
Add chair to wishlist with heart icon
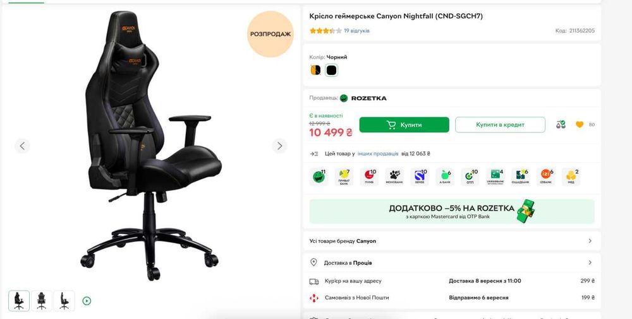(x=580, y=125)
